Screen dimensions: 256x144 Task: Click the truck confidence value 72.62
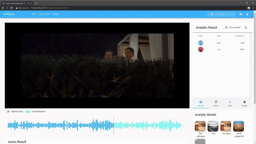coord(242,43)
